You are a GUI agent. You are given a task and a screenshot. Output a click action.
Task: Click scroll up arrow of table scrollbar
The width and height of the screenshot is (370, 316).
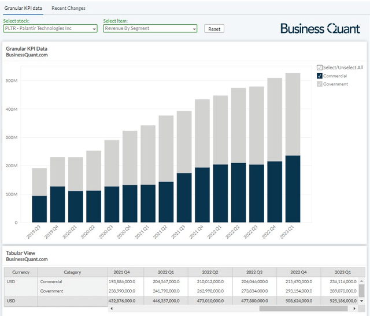click(x=361, y=281)
